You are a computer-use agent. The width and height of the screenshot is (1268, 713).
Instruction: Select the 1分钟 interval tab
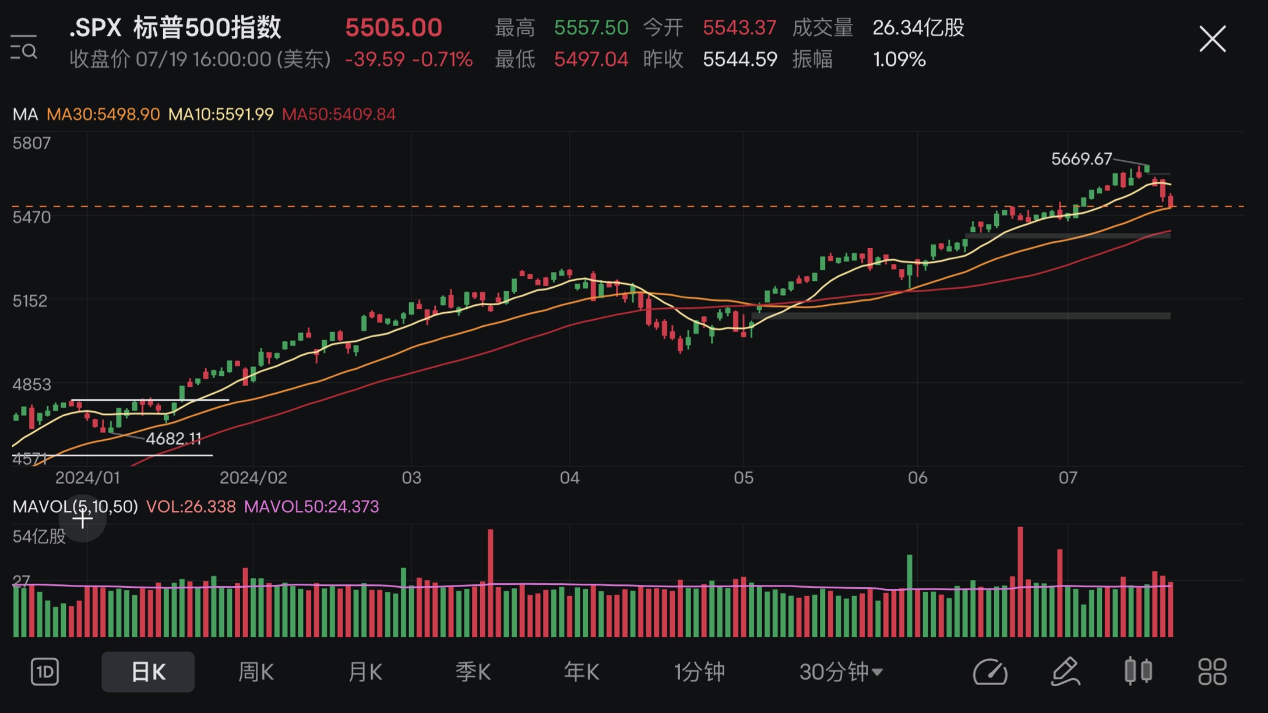click(699, 672)
